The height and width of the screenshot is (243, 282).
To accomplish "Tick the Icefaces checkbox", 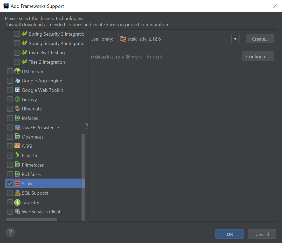I will coord(10,118).
